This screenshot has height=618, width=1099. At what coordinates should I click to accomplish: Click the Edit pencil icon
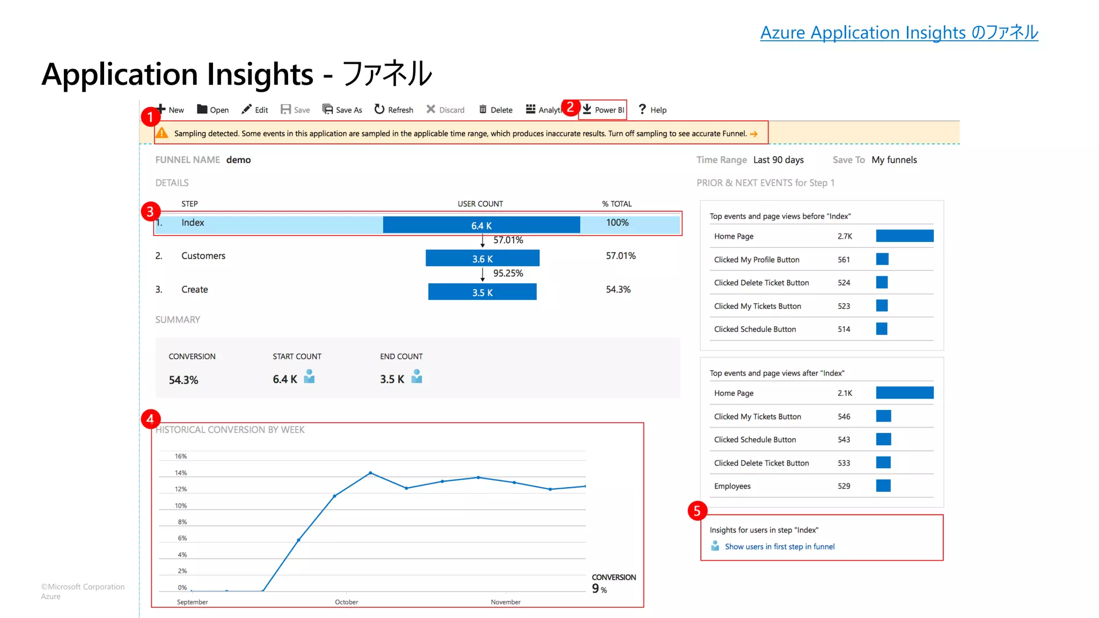(246, 109)
